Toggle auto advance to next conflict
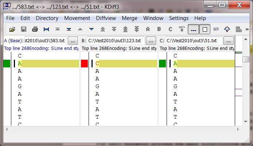The width and height of the screenshot is (253, 146). point(182,29)
